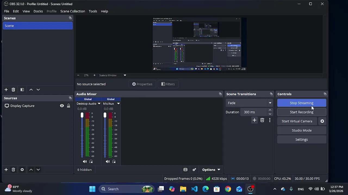Decrease transition duration stepper down
This screenshot has width=348, height=195.
click(270, 114)
